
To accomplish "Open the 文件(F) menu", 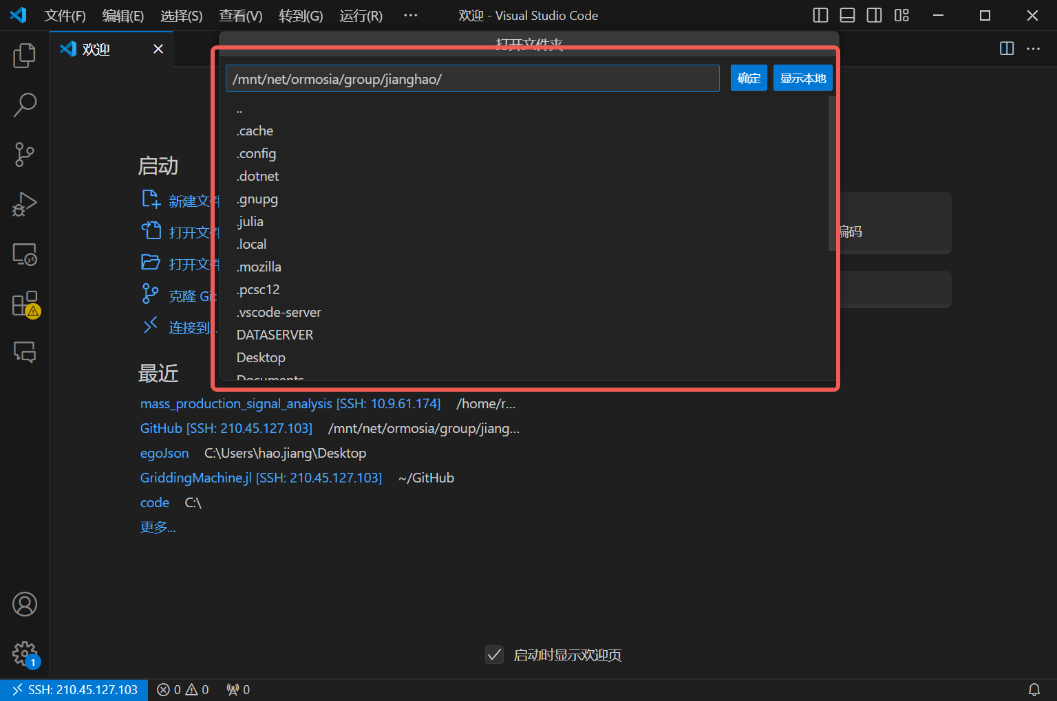I will point(65,16).
